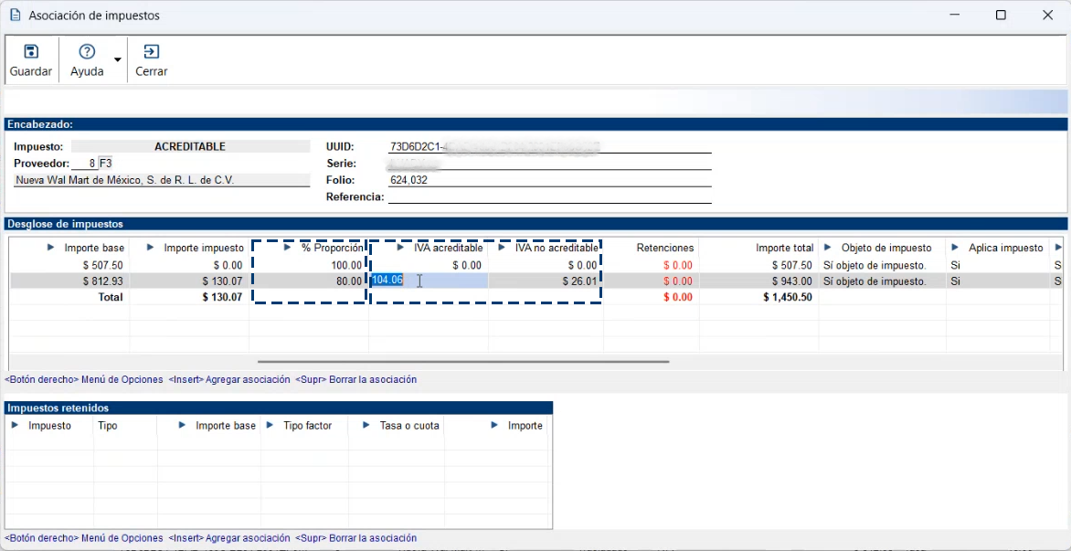The height and width of the screenshot is (551, 1071).
Task: Click the window document icon in title bar
Action: click(15, 16)
